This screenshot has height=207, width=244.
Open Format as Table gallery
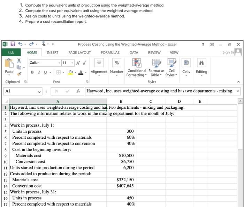pyautogui.click(x=157, y=68)
